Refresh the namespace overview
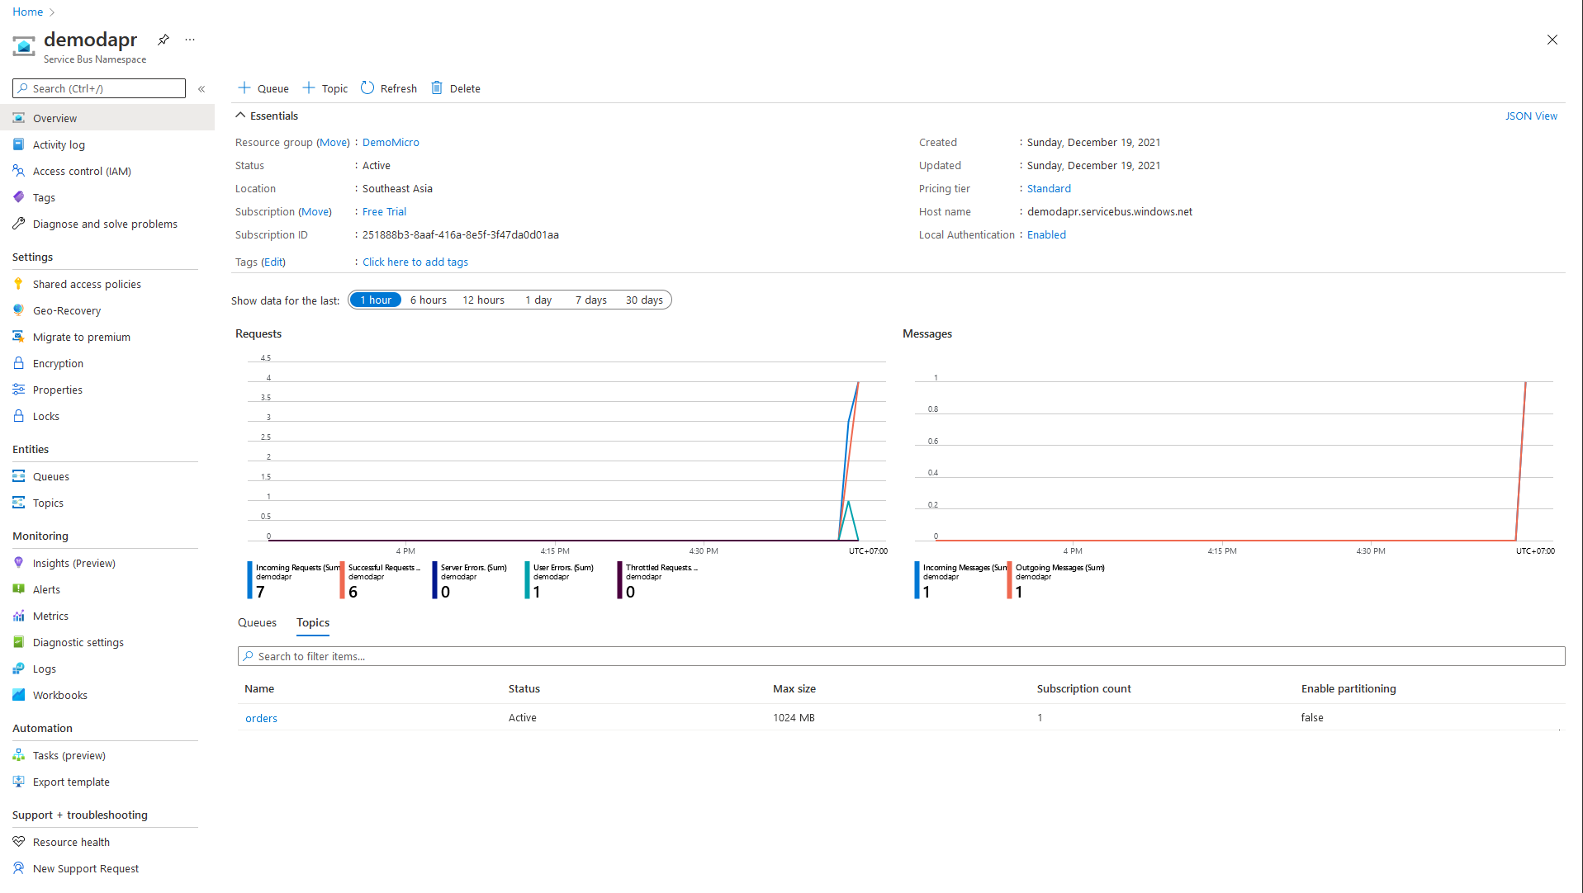Viewport: 1583px width, 893px height. (x=389, y=88)
